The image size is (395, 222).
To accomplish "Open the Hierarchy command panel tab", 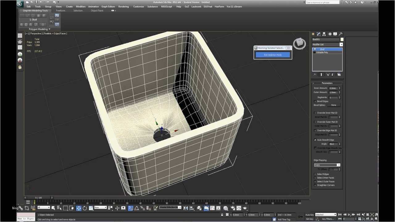I will [324, 34].
